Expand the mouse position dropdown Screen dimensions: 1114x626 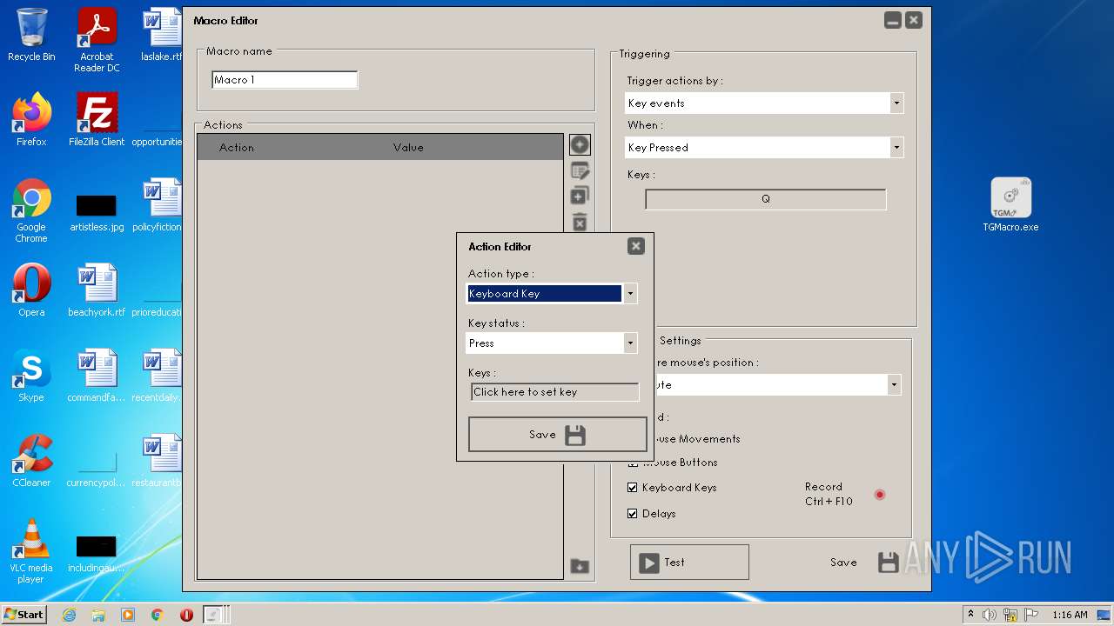click(894, 385)
